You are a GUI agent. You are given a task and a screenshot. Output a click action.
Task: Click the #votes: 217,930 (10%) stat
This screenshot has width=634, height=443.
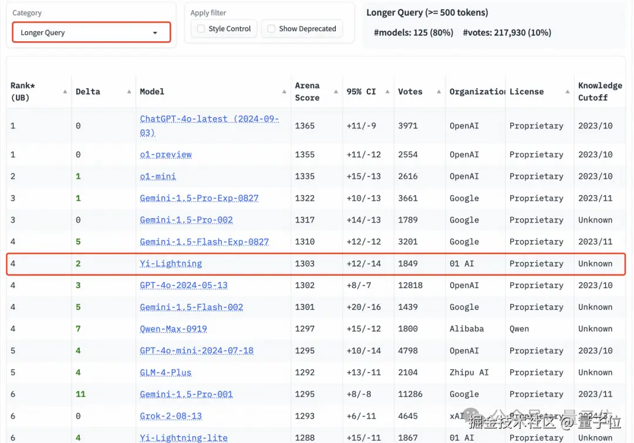point(507,33)
